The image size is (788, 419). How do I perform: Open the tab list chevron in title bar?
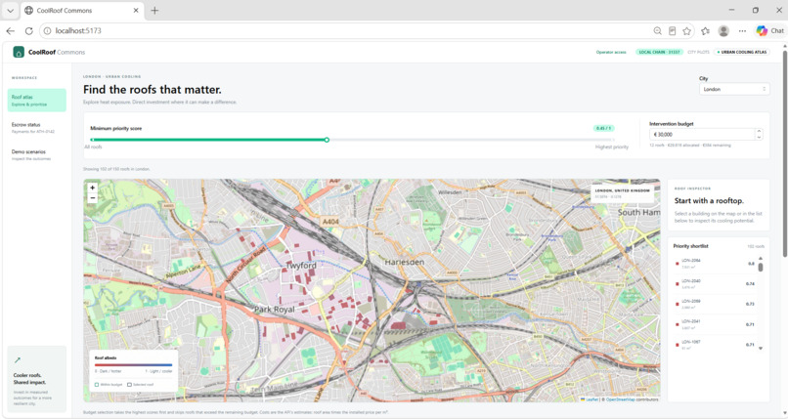click(x=10, y=10)
